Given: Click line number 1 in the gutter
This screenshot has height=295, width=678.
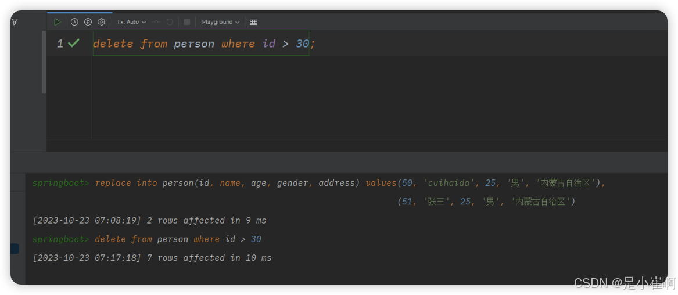Looking at the screenshot, I should [x=60, y=44].
